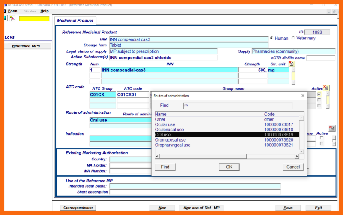
Task: Click Active Substance(s) field
Action: [163, 58]
